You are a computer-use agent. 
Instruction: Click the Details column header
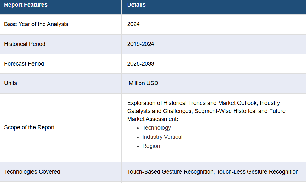[136, 5]
